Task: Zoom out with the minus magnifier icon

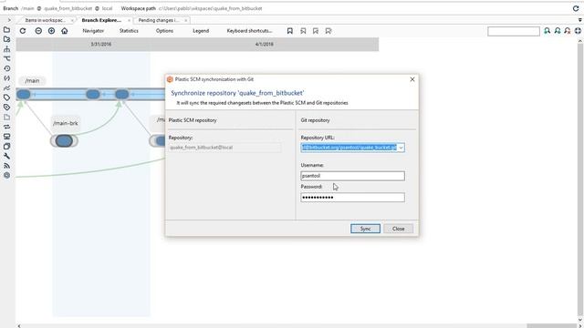Action: click(38, 31)
